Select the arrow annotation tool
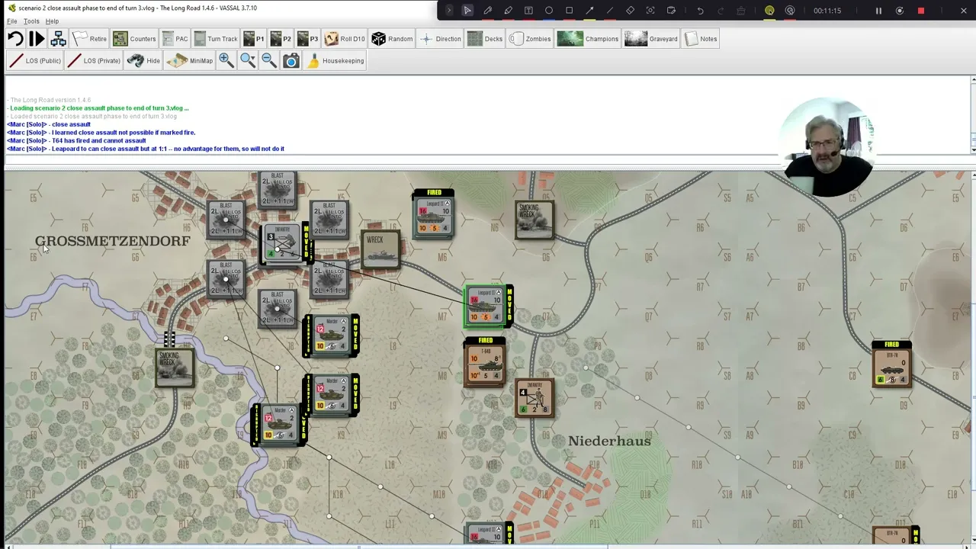 coord(589,11)
